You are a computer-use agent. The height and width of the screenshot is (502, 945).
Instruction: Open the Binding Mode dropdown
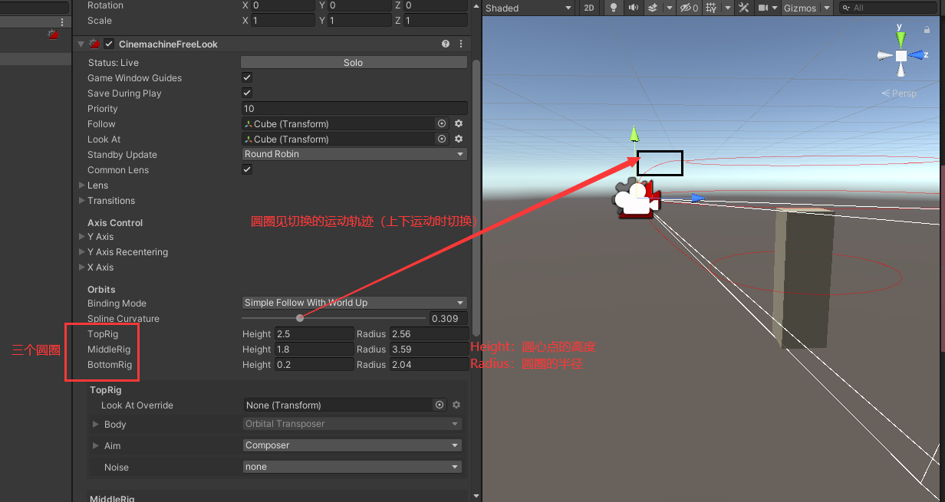pos(354,303)
